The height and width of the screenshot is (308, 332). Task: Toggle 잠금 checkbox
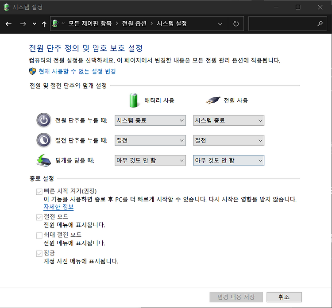coord(39,254)
